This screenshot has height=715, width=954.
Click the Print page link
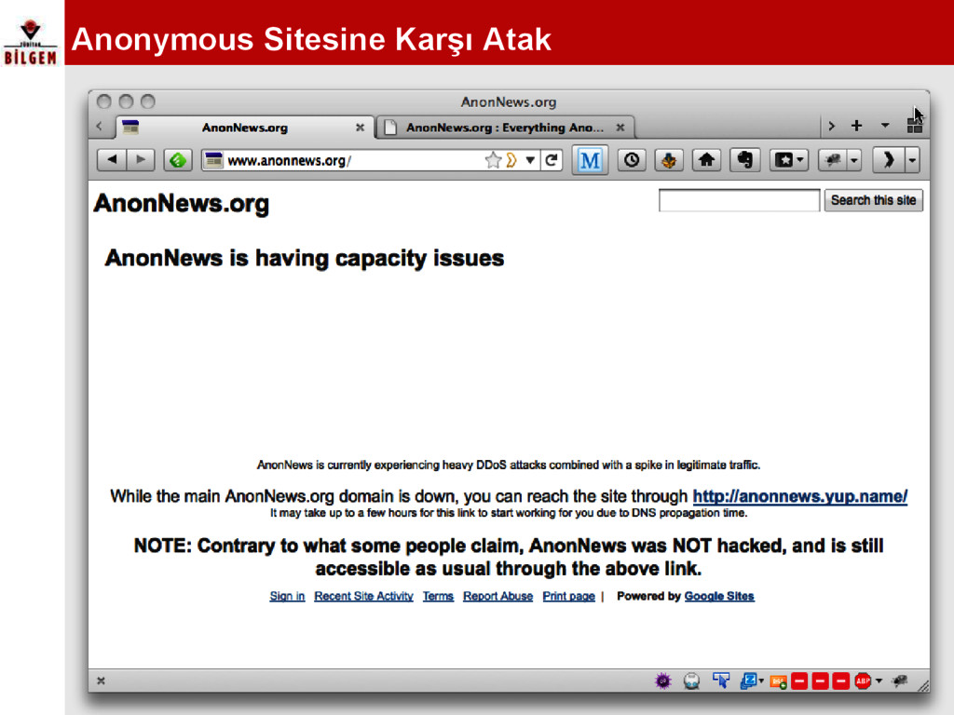pos(569,597)
